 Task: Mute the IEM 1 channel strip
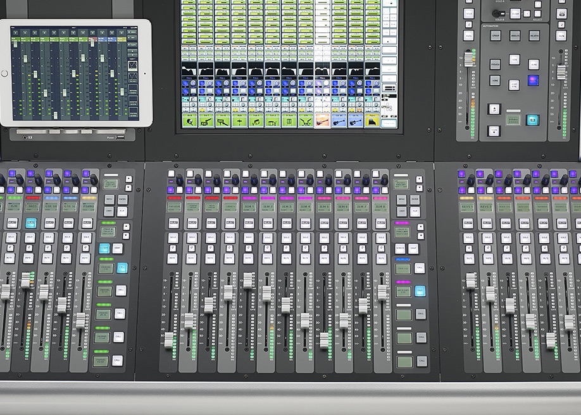tap(248, 257)
